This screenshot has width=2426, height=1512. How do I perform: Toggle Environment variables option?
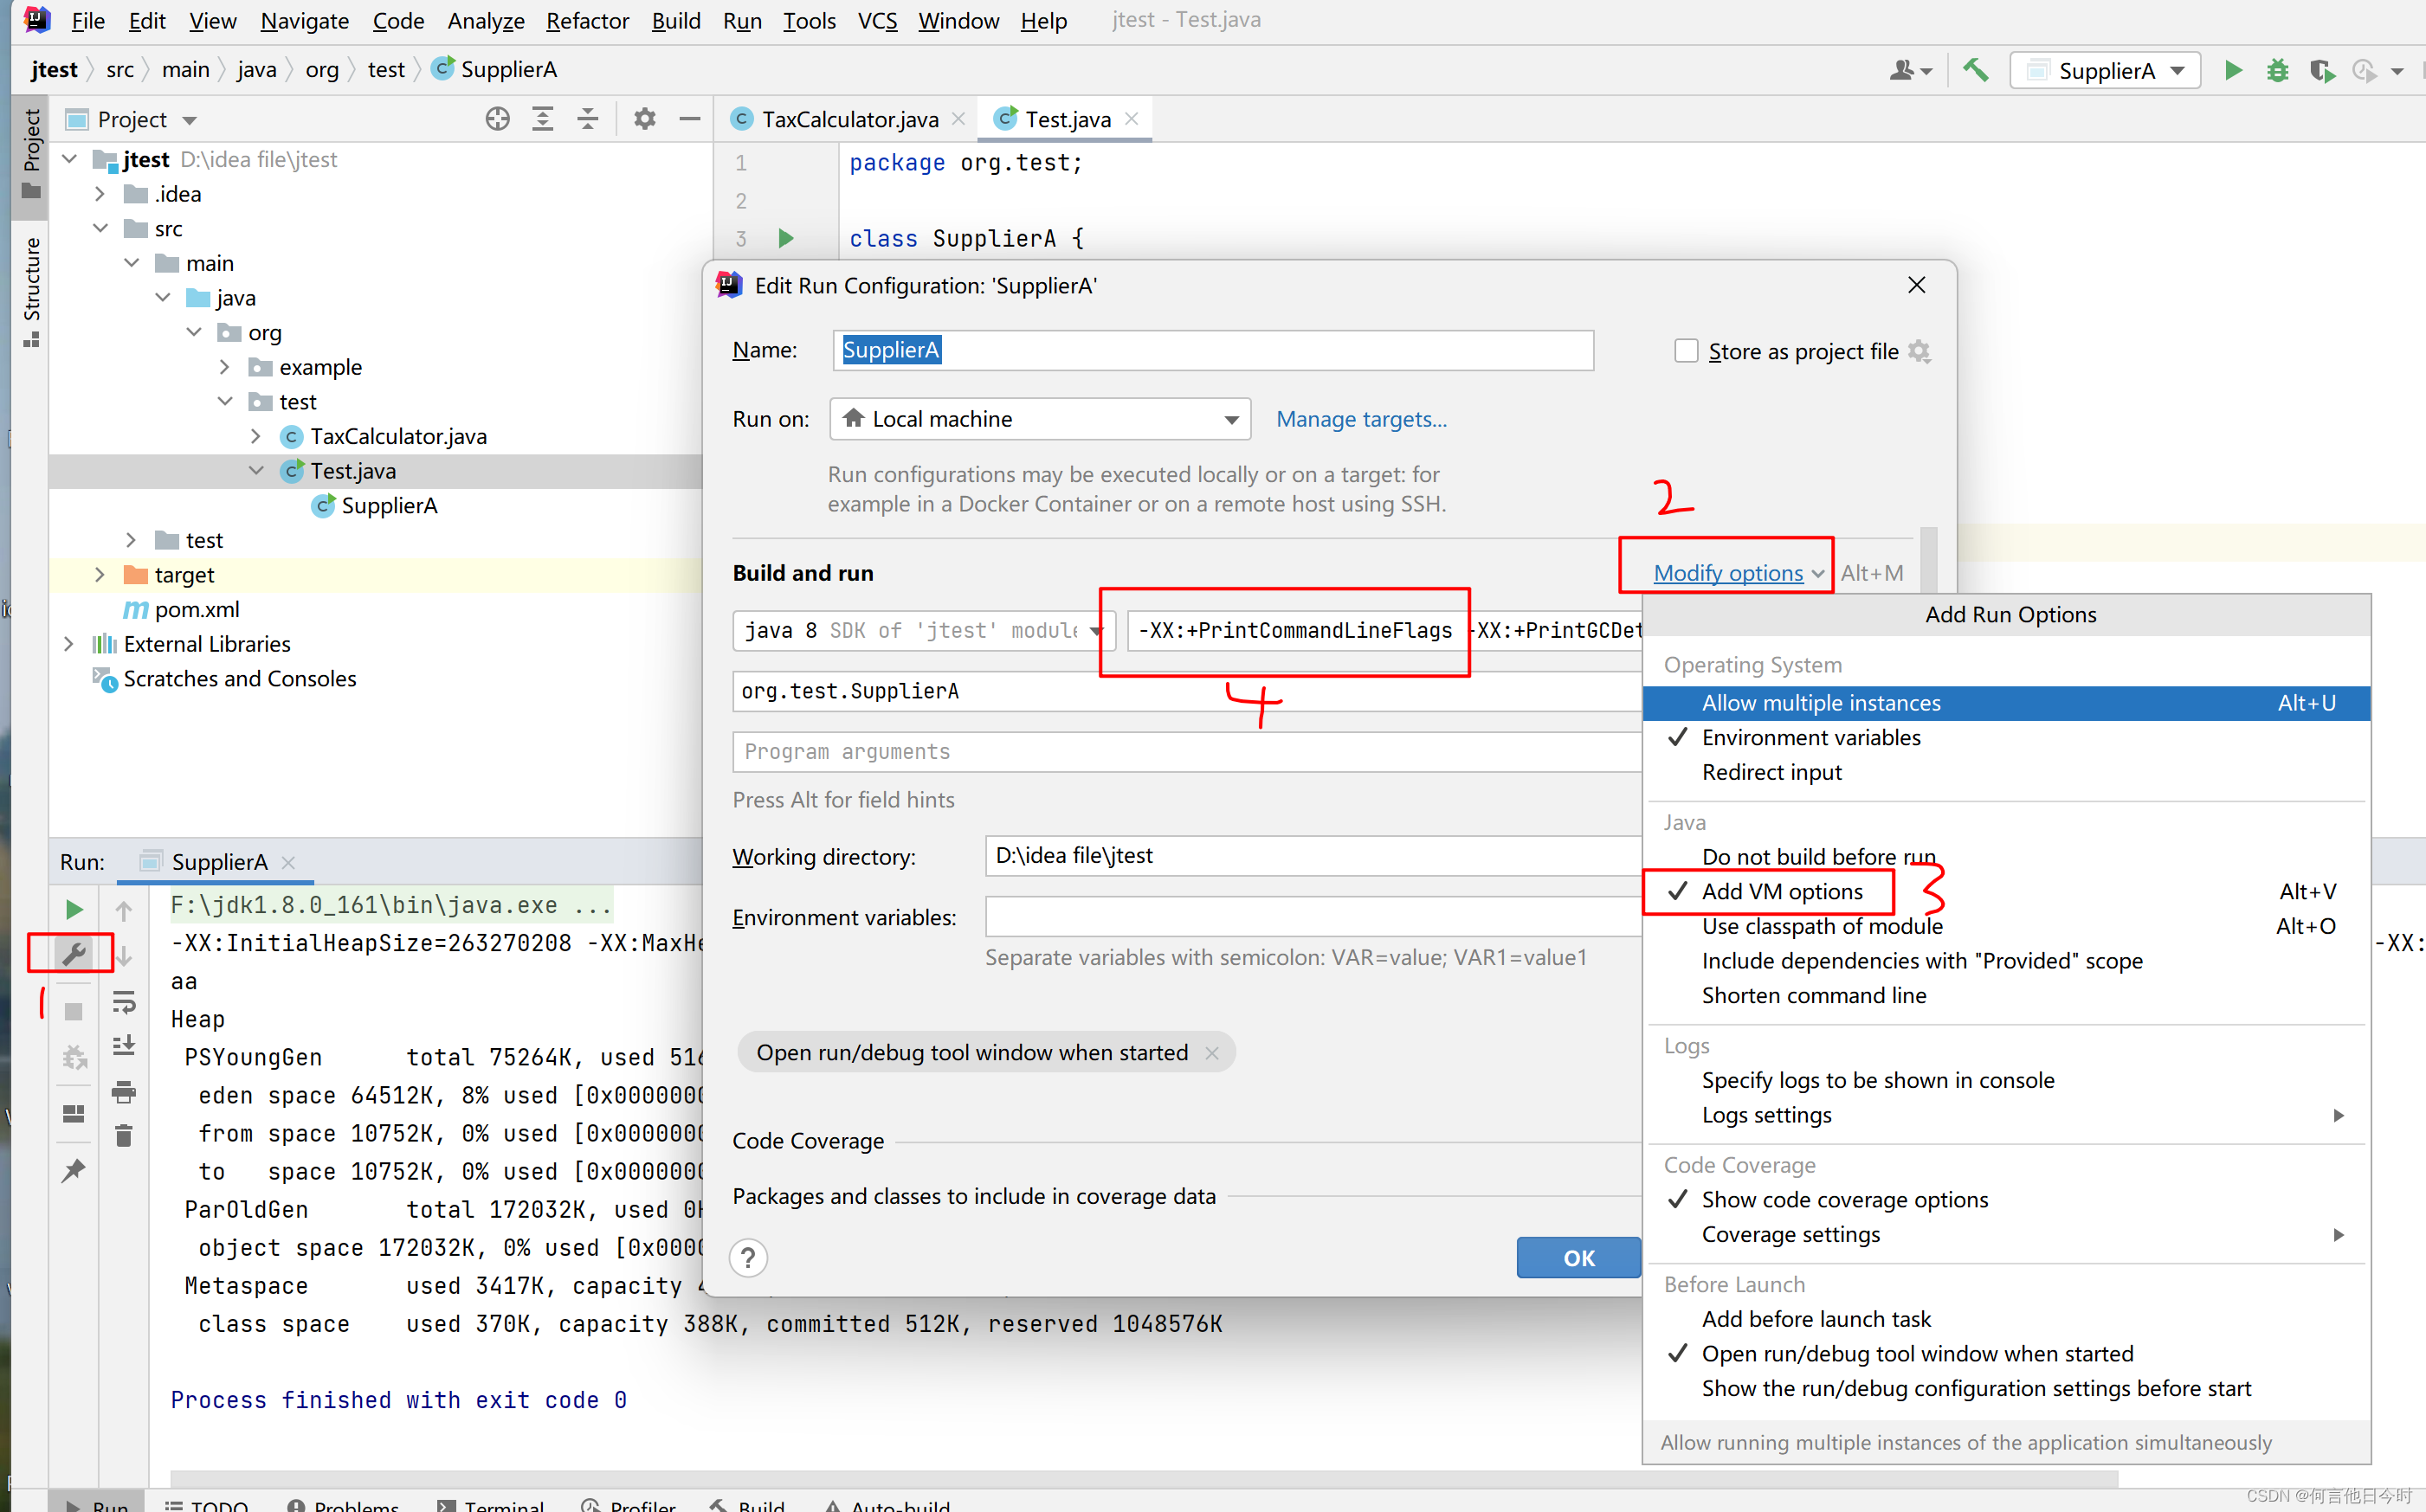pos(1810,737)
